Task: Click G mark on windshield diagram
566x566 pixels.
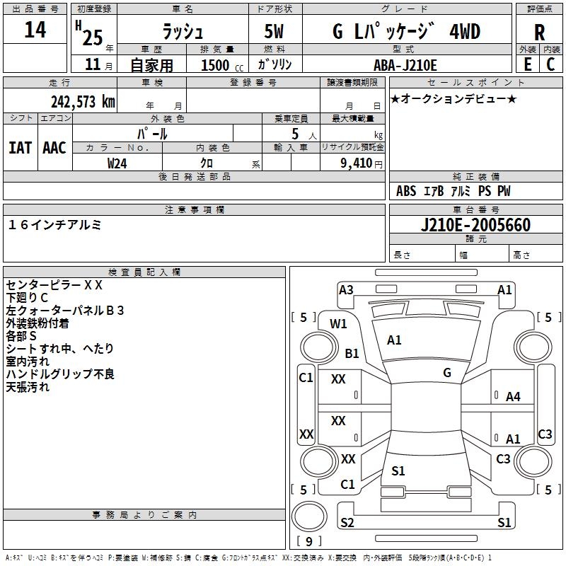Action: click(447, 373)
